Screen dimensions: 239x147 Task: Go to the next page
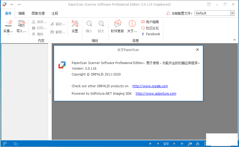tap(174, 144)
